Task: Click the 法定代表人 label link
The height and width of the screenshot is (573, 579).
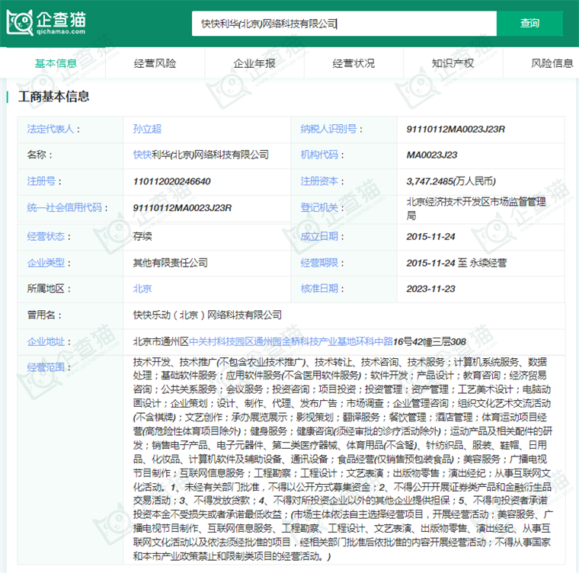Action: 50,129
